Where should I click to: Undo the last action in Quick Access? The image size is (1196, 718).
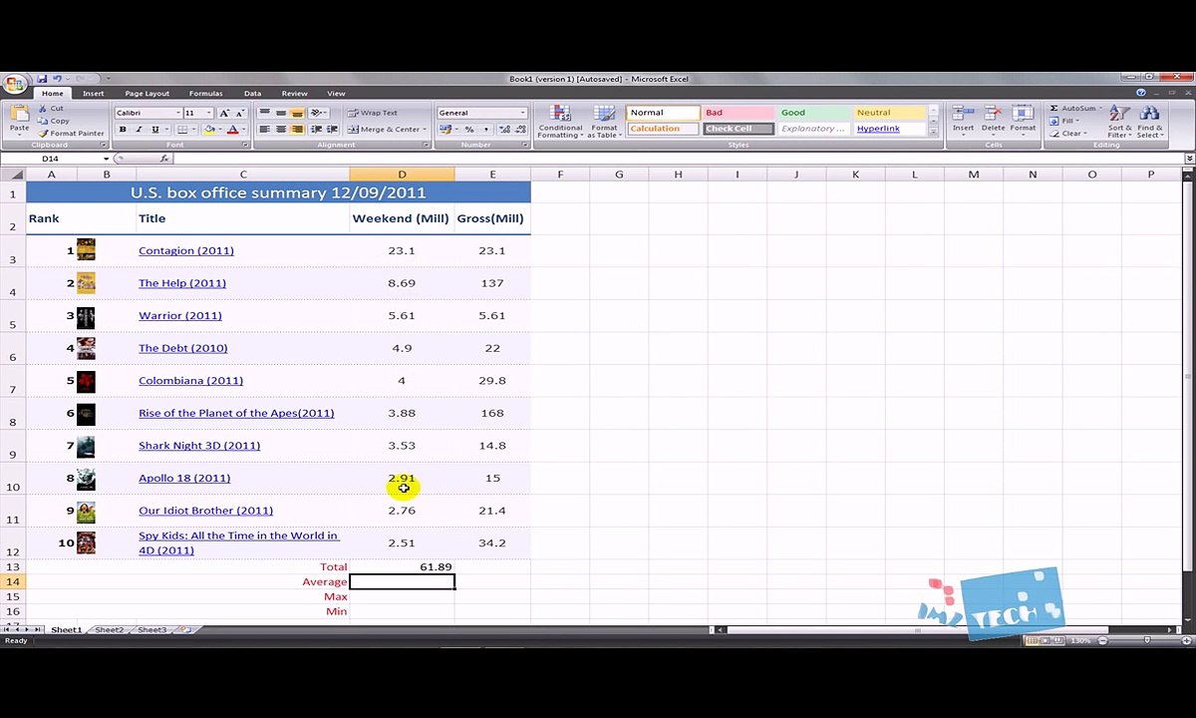(57, 79)
